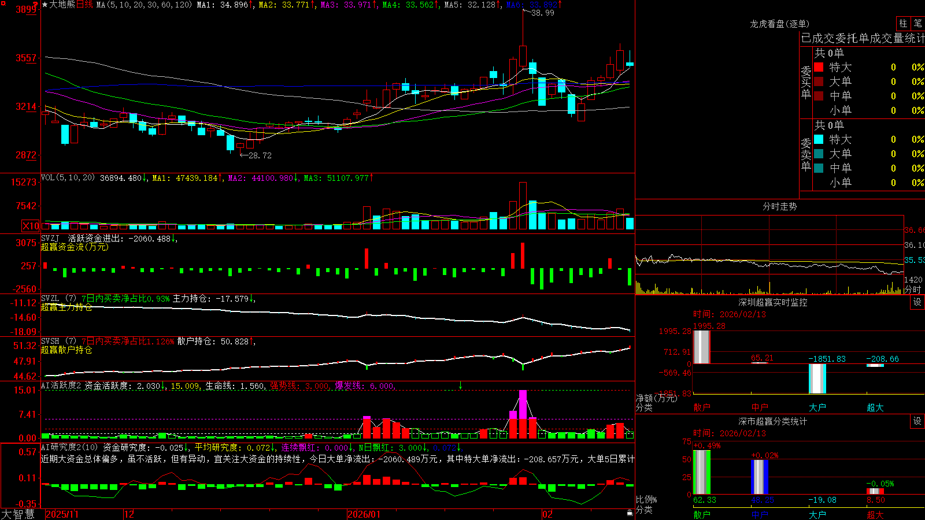Click MA2: 33.771 value in yellow
Screen dimensions: 925x520
tap(284, 5)
